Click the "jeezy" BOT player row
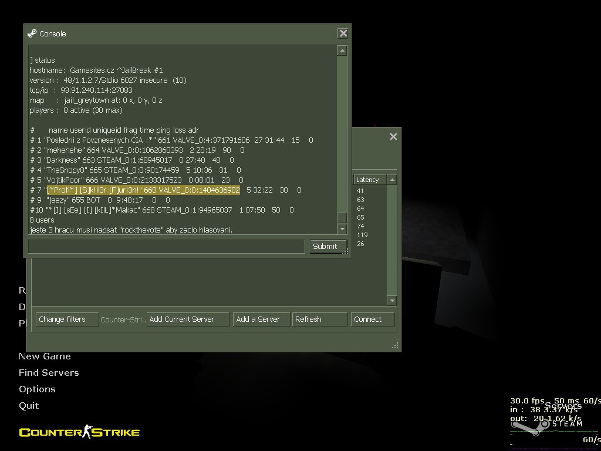Image resolution: width=601 pixels, height=451 pixels. (100, 200)
